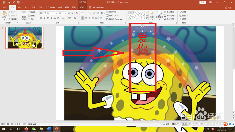235x132 pixels.
Task: Toggle strikethrough abc button
Action: (x=55, y=18)
